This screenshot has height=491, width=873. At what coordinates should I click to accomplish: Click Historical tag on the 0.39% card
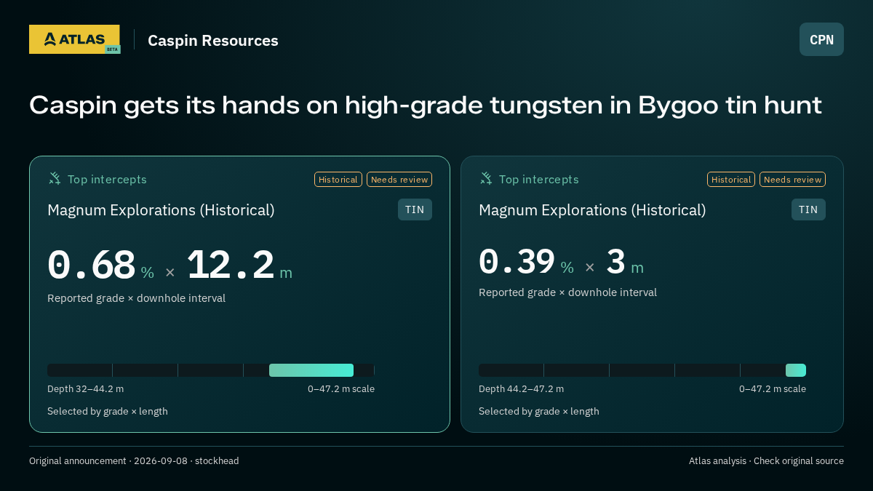(x=731, y=180)
